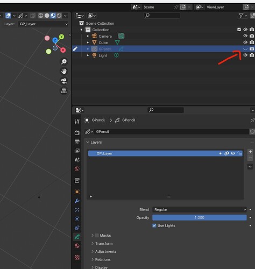This screenshot has width=255, height=269.
Task: Open the Tool properties tab
Action: click(x=77, y=122)
